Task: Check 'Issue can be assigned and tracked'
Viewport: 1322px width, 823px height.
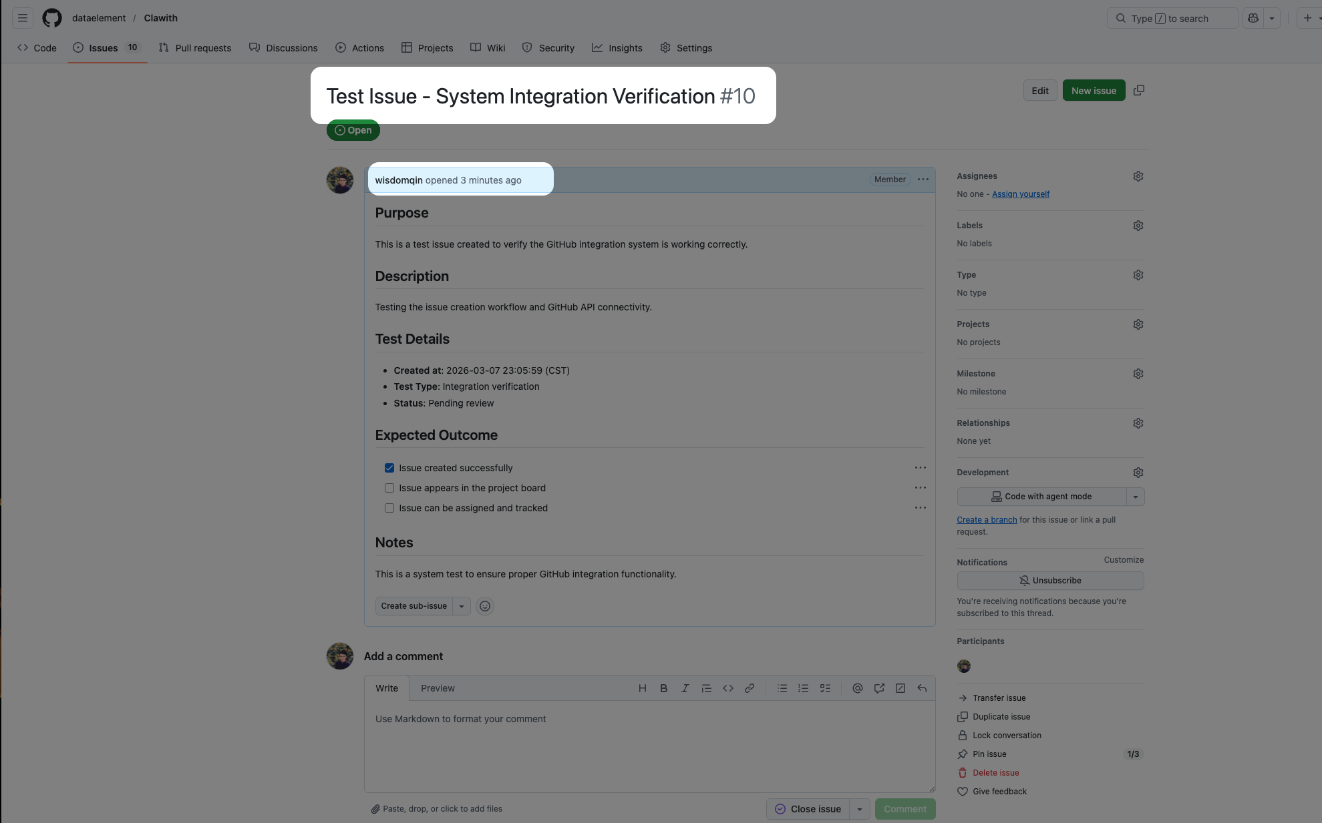Action: coord(389,508)
